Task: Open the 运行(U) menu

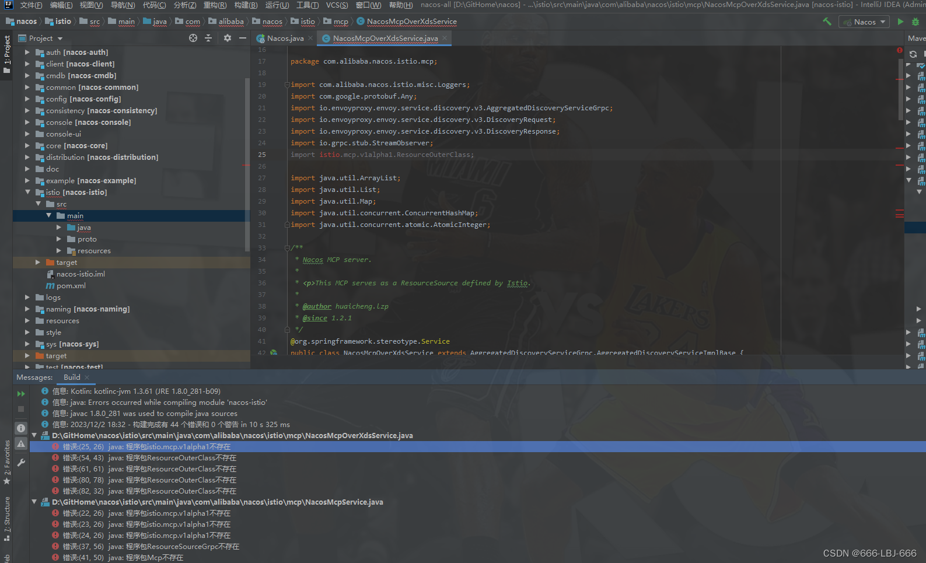Action: (277, 5)
